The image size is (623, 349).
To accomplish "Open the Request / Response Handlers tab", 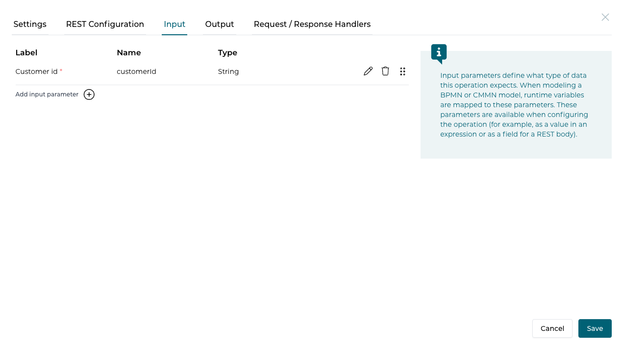I will [312, 24].
